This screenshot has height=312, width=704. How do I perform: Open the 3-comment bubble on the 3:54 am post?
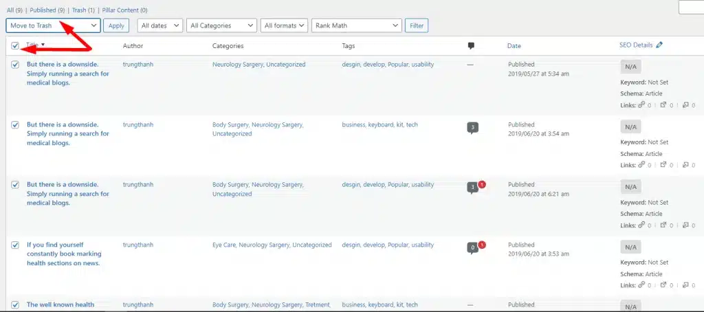tap(472, 128)
